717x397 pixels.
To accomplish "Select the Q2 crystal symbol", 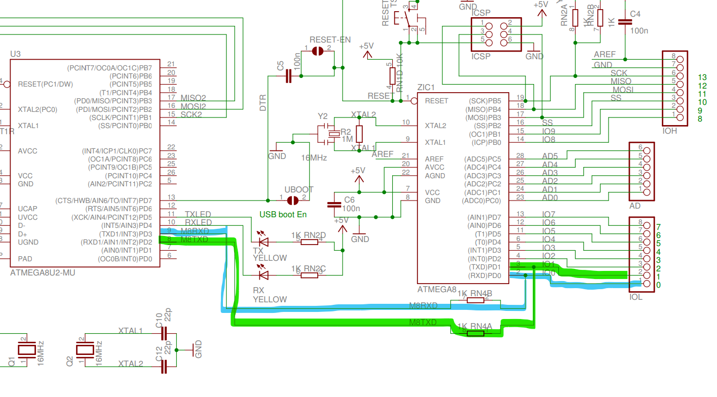I will coord(85,349).
